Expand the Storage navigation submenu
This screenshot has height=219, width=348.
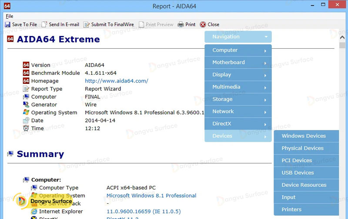tap(238, 100)
